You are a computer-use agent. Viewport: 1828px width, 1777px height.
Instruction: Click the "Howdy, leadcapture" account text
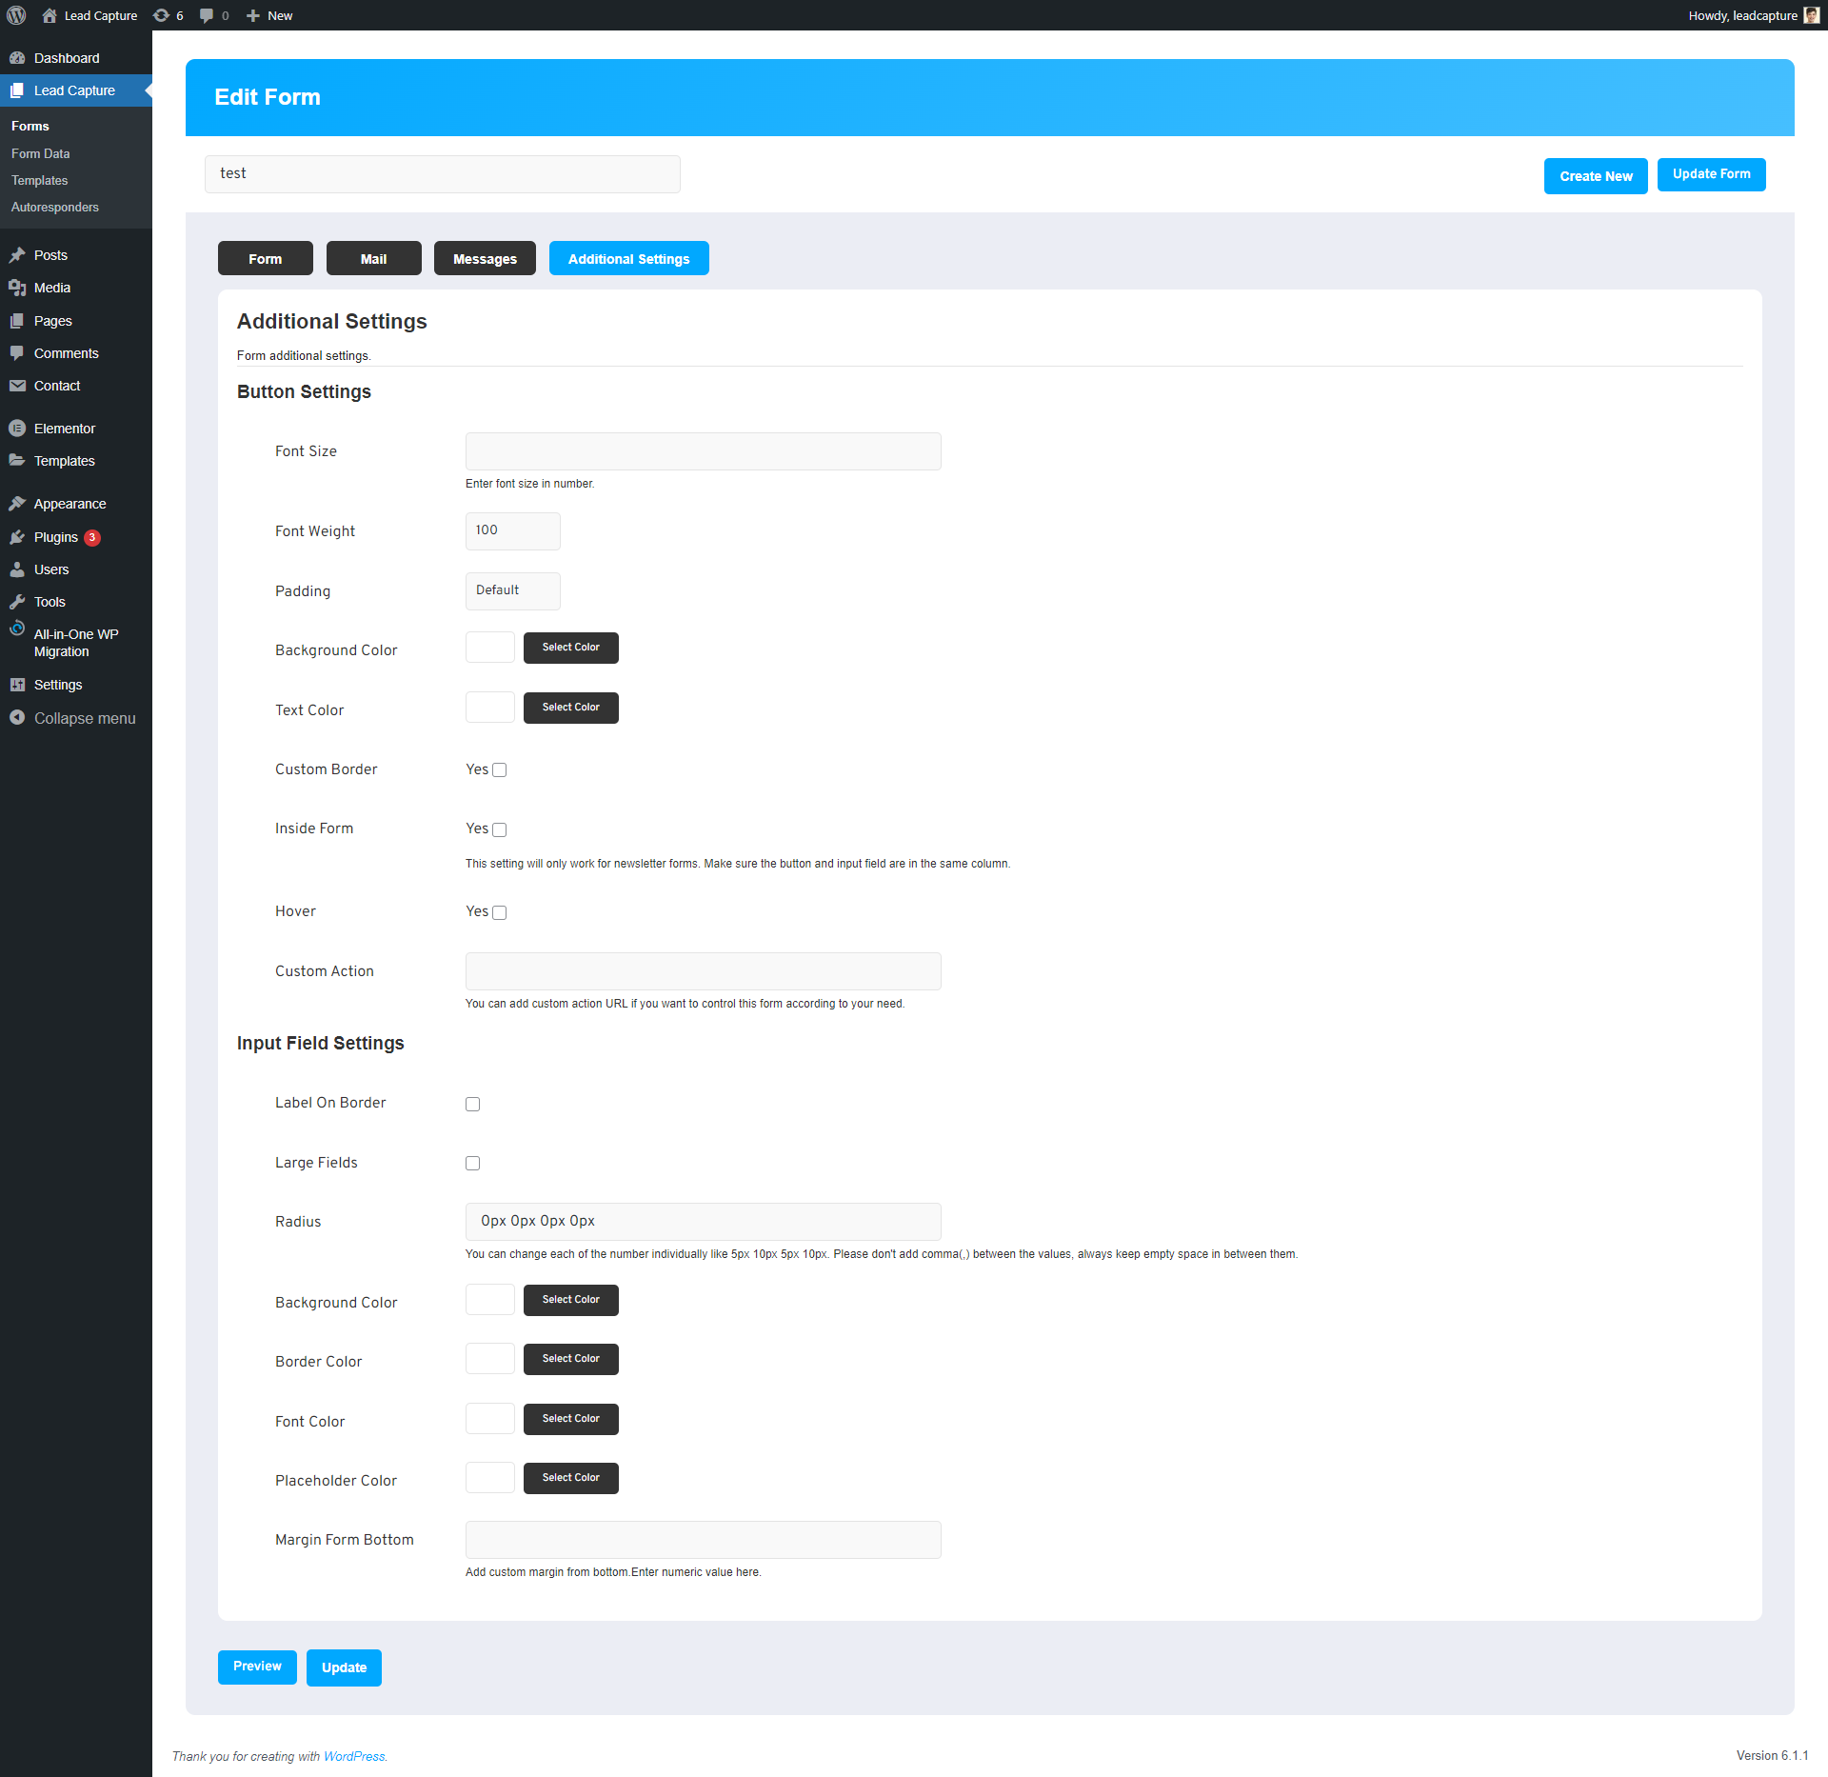point(1742,15)
